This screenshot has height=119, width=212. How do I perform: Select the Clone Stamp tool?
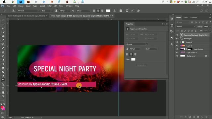pyautogui.click(x=3, y=52)
